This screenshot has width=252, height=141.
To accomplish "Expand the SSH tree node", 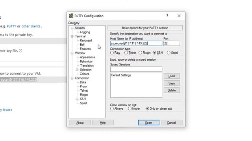I will click(77, 99).
